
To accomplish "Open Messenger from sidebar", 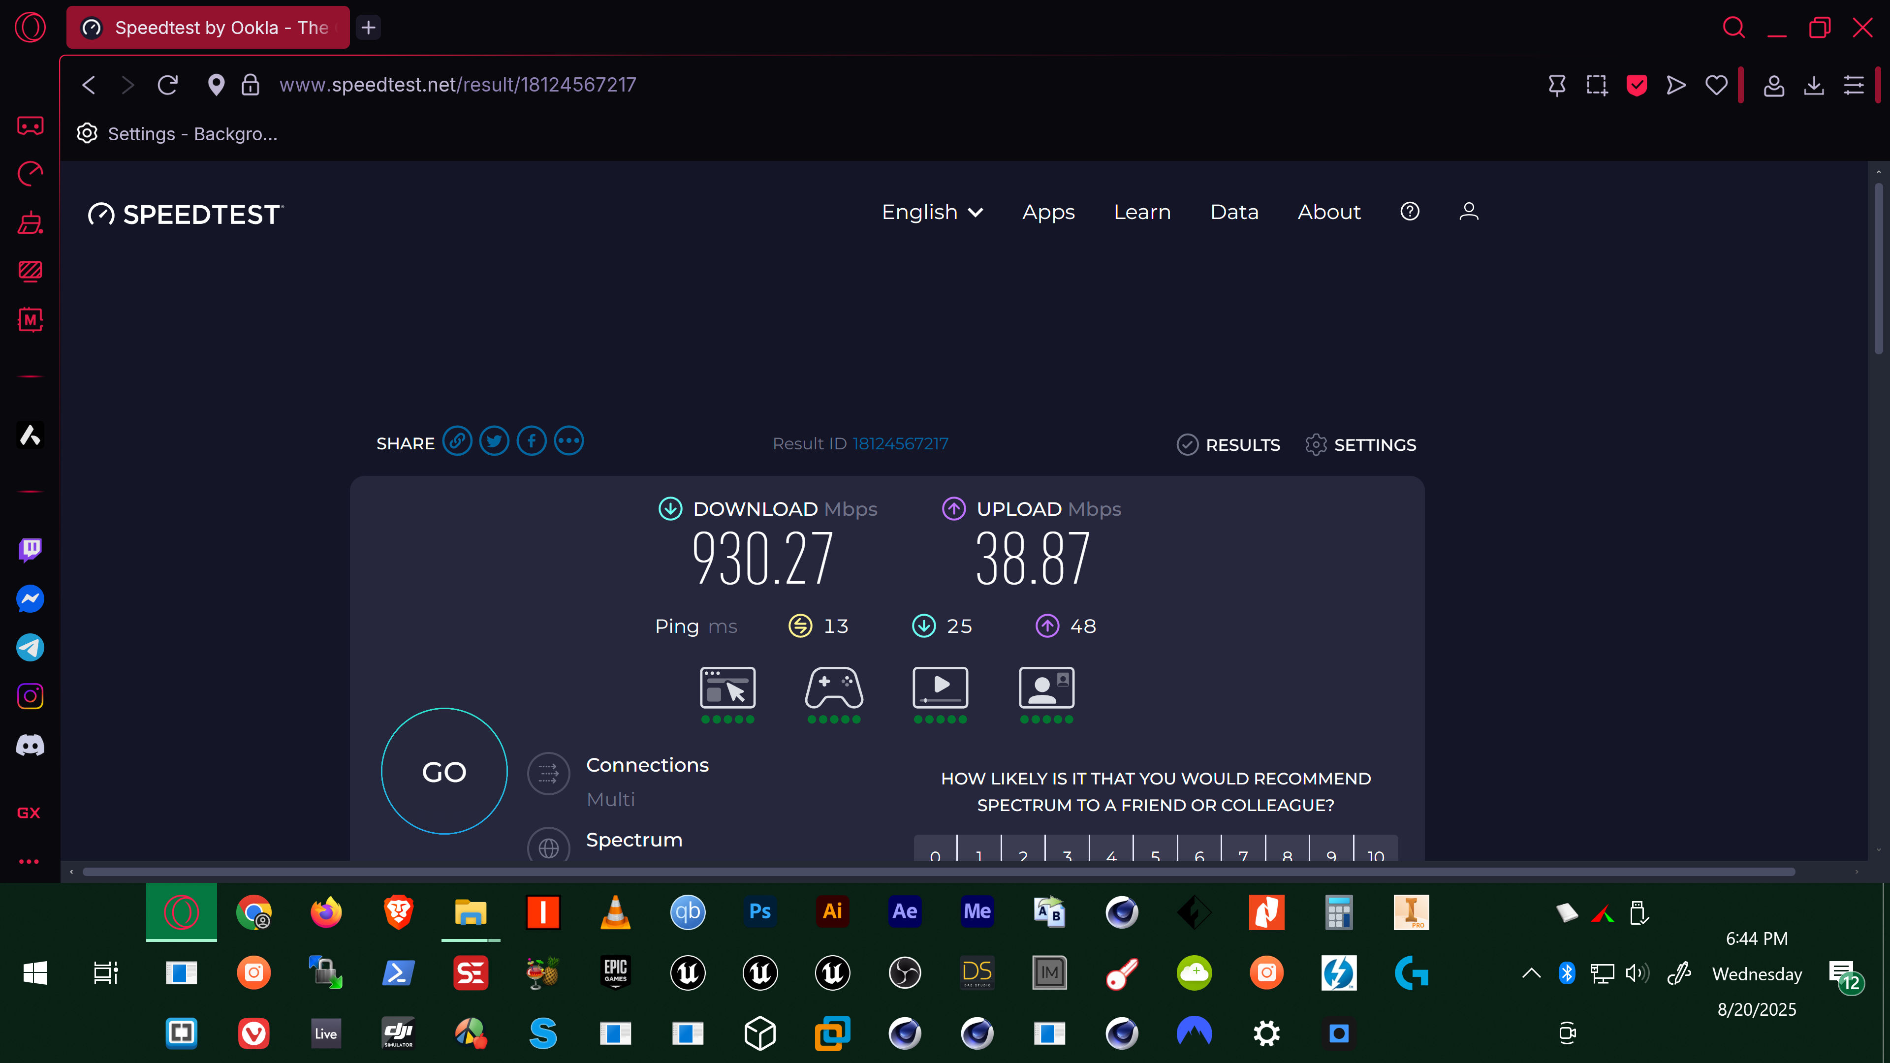I will tap(30, 598).
